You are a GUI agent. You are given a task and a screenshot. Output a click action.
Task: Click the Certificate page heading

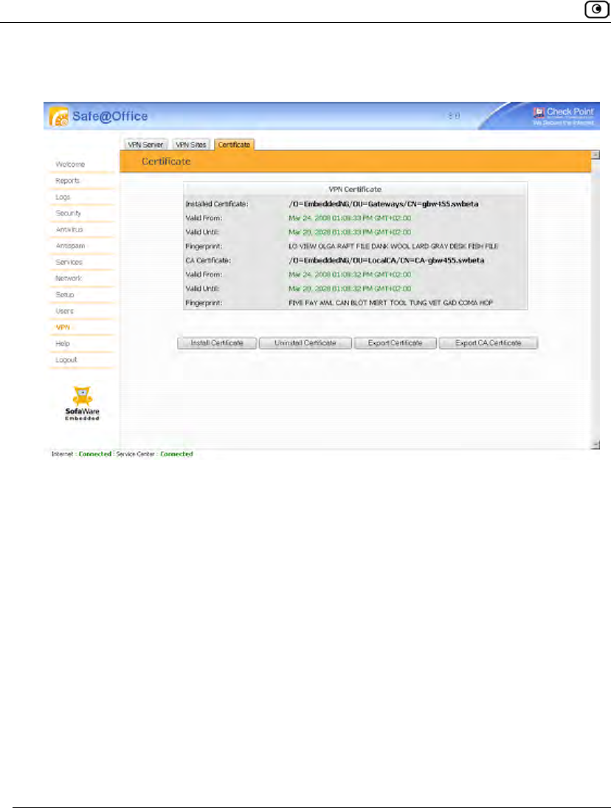[x=166, y=162]
